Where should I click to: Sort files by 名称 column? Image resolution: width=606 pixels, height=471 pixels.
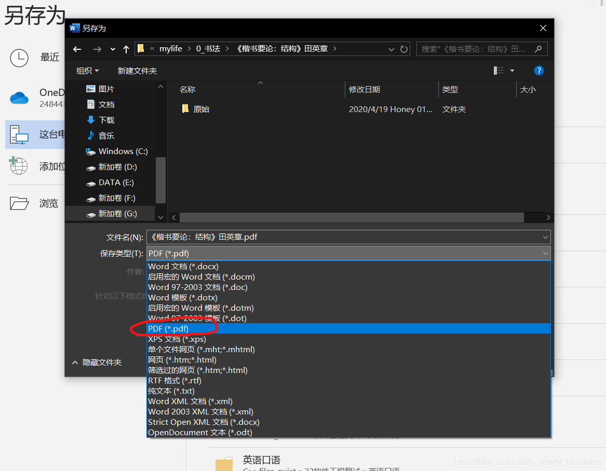(x=188, y=90)
